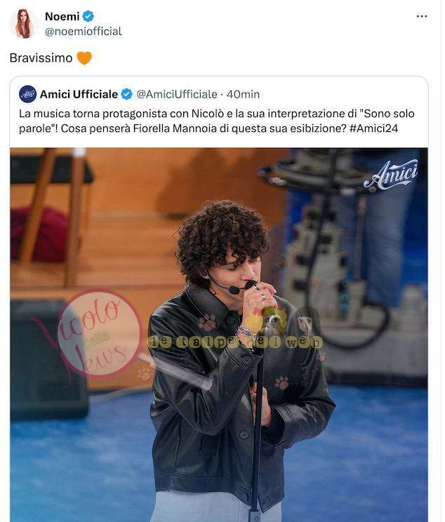This screenshot has width=445, height=522.
Task: Click Amici Ufficiale's verified checkmark badge
Action: [x=126, y=94]
